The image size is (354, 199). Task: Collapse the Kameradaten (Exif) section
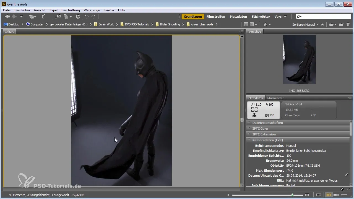point(298,140)
